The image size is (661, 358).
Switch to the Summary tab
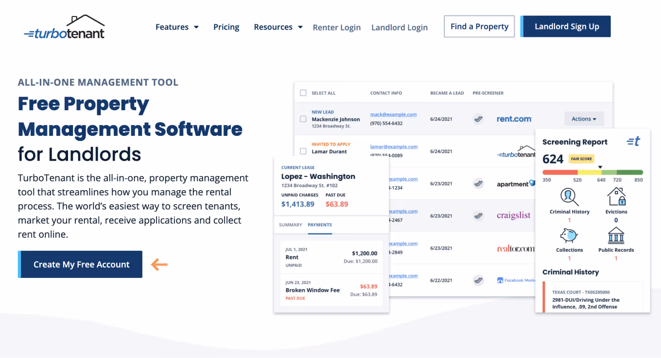pos(291,225)
